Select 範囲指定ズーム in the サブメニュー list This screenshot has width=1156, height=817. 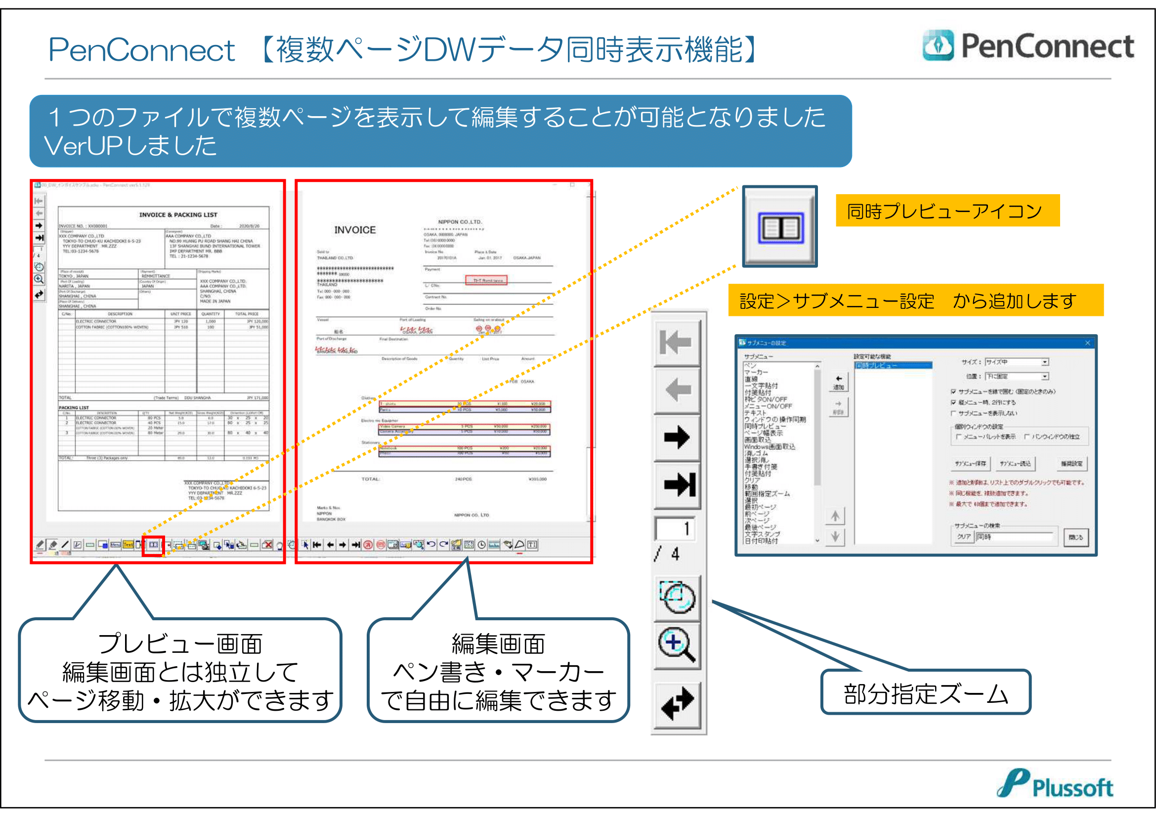tap(768, 494)
